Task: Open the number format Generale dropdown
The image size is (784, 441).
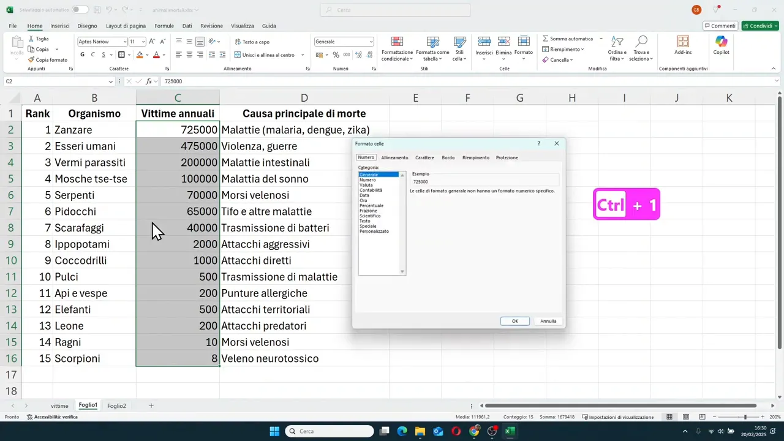Action: coord(371,42)
